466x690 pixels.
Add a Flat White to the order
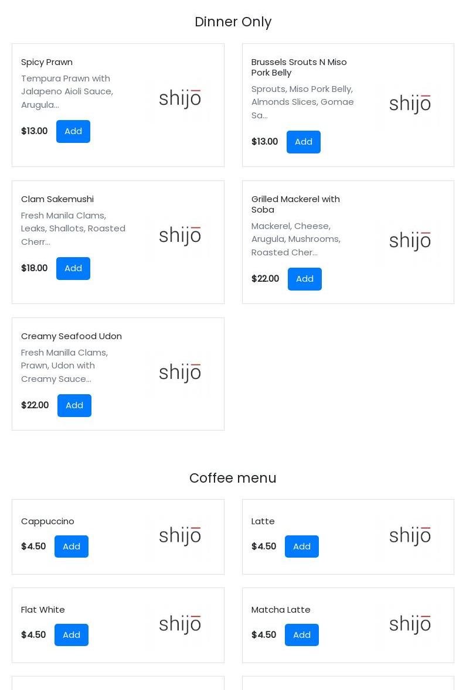[72, 635]
